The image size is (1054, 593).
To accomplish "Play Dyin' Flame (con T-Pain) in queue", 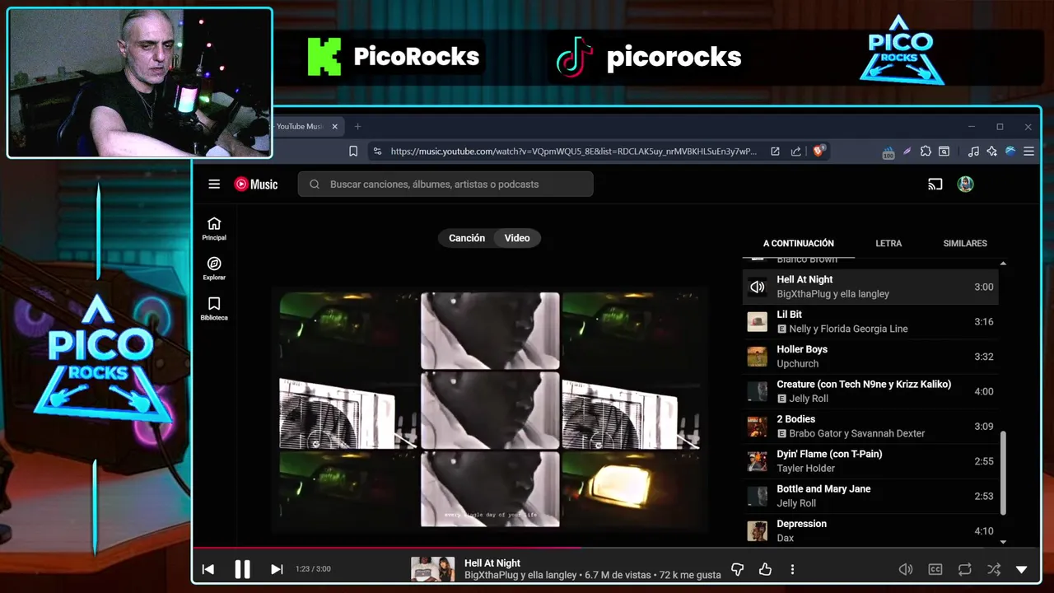I will tap(871, 461).
